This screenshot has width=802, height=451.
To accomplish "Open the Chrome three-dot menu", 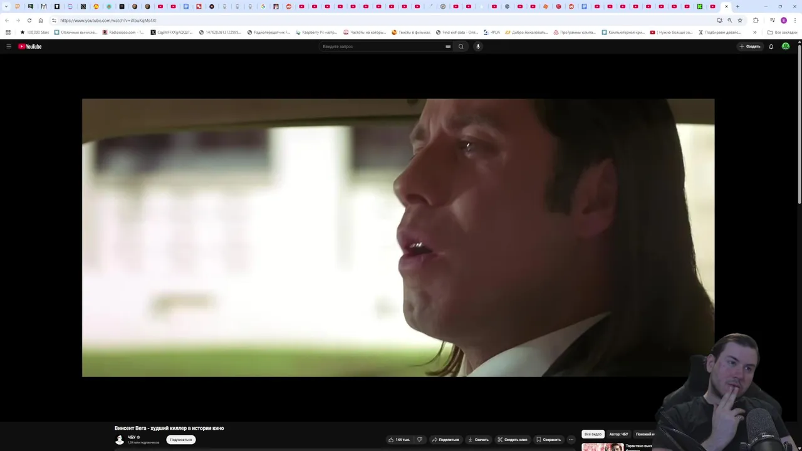I will (x=795, y=20).
